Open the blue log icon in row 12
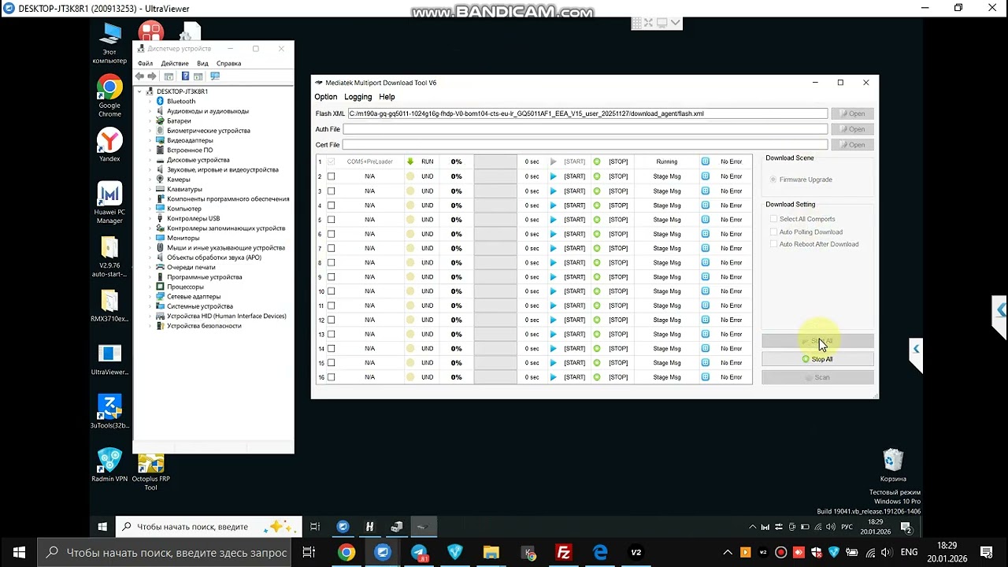The height and width of the screenshot is (567, 1008). click(705, 320)
